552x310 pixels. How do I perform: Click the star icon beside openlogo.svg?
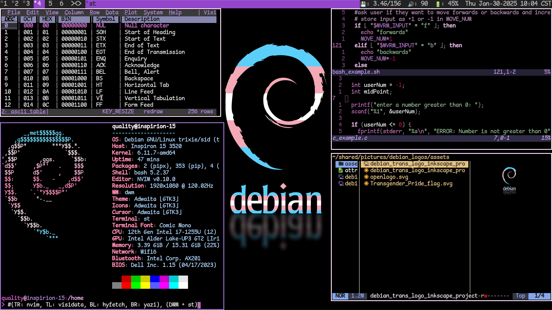tap(366, 177)
